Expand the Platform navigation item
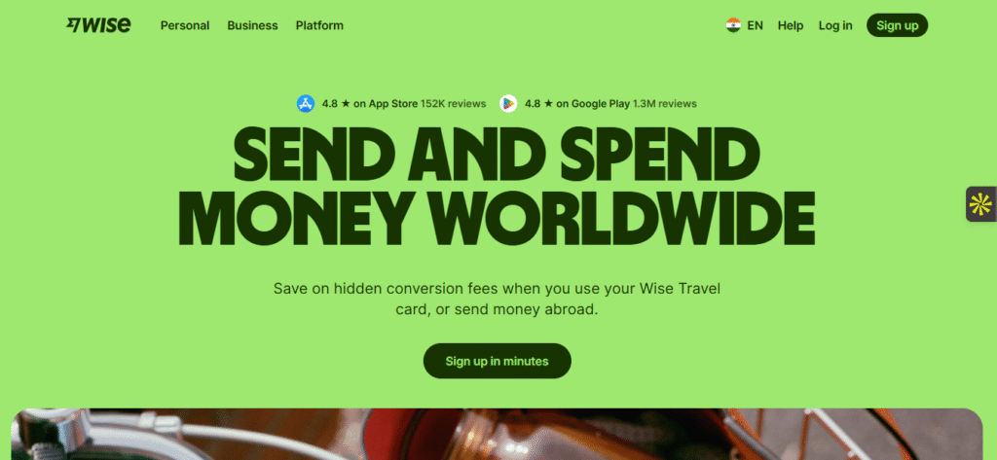Image resolution: width=997 pixels, height=460 pixels. click(x=319, y=25)
